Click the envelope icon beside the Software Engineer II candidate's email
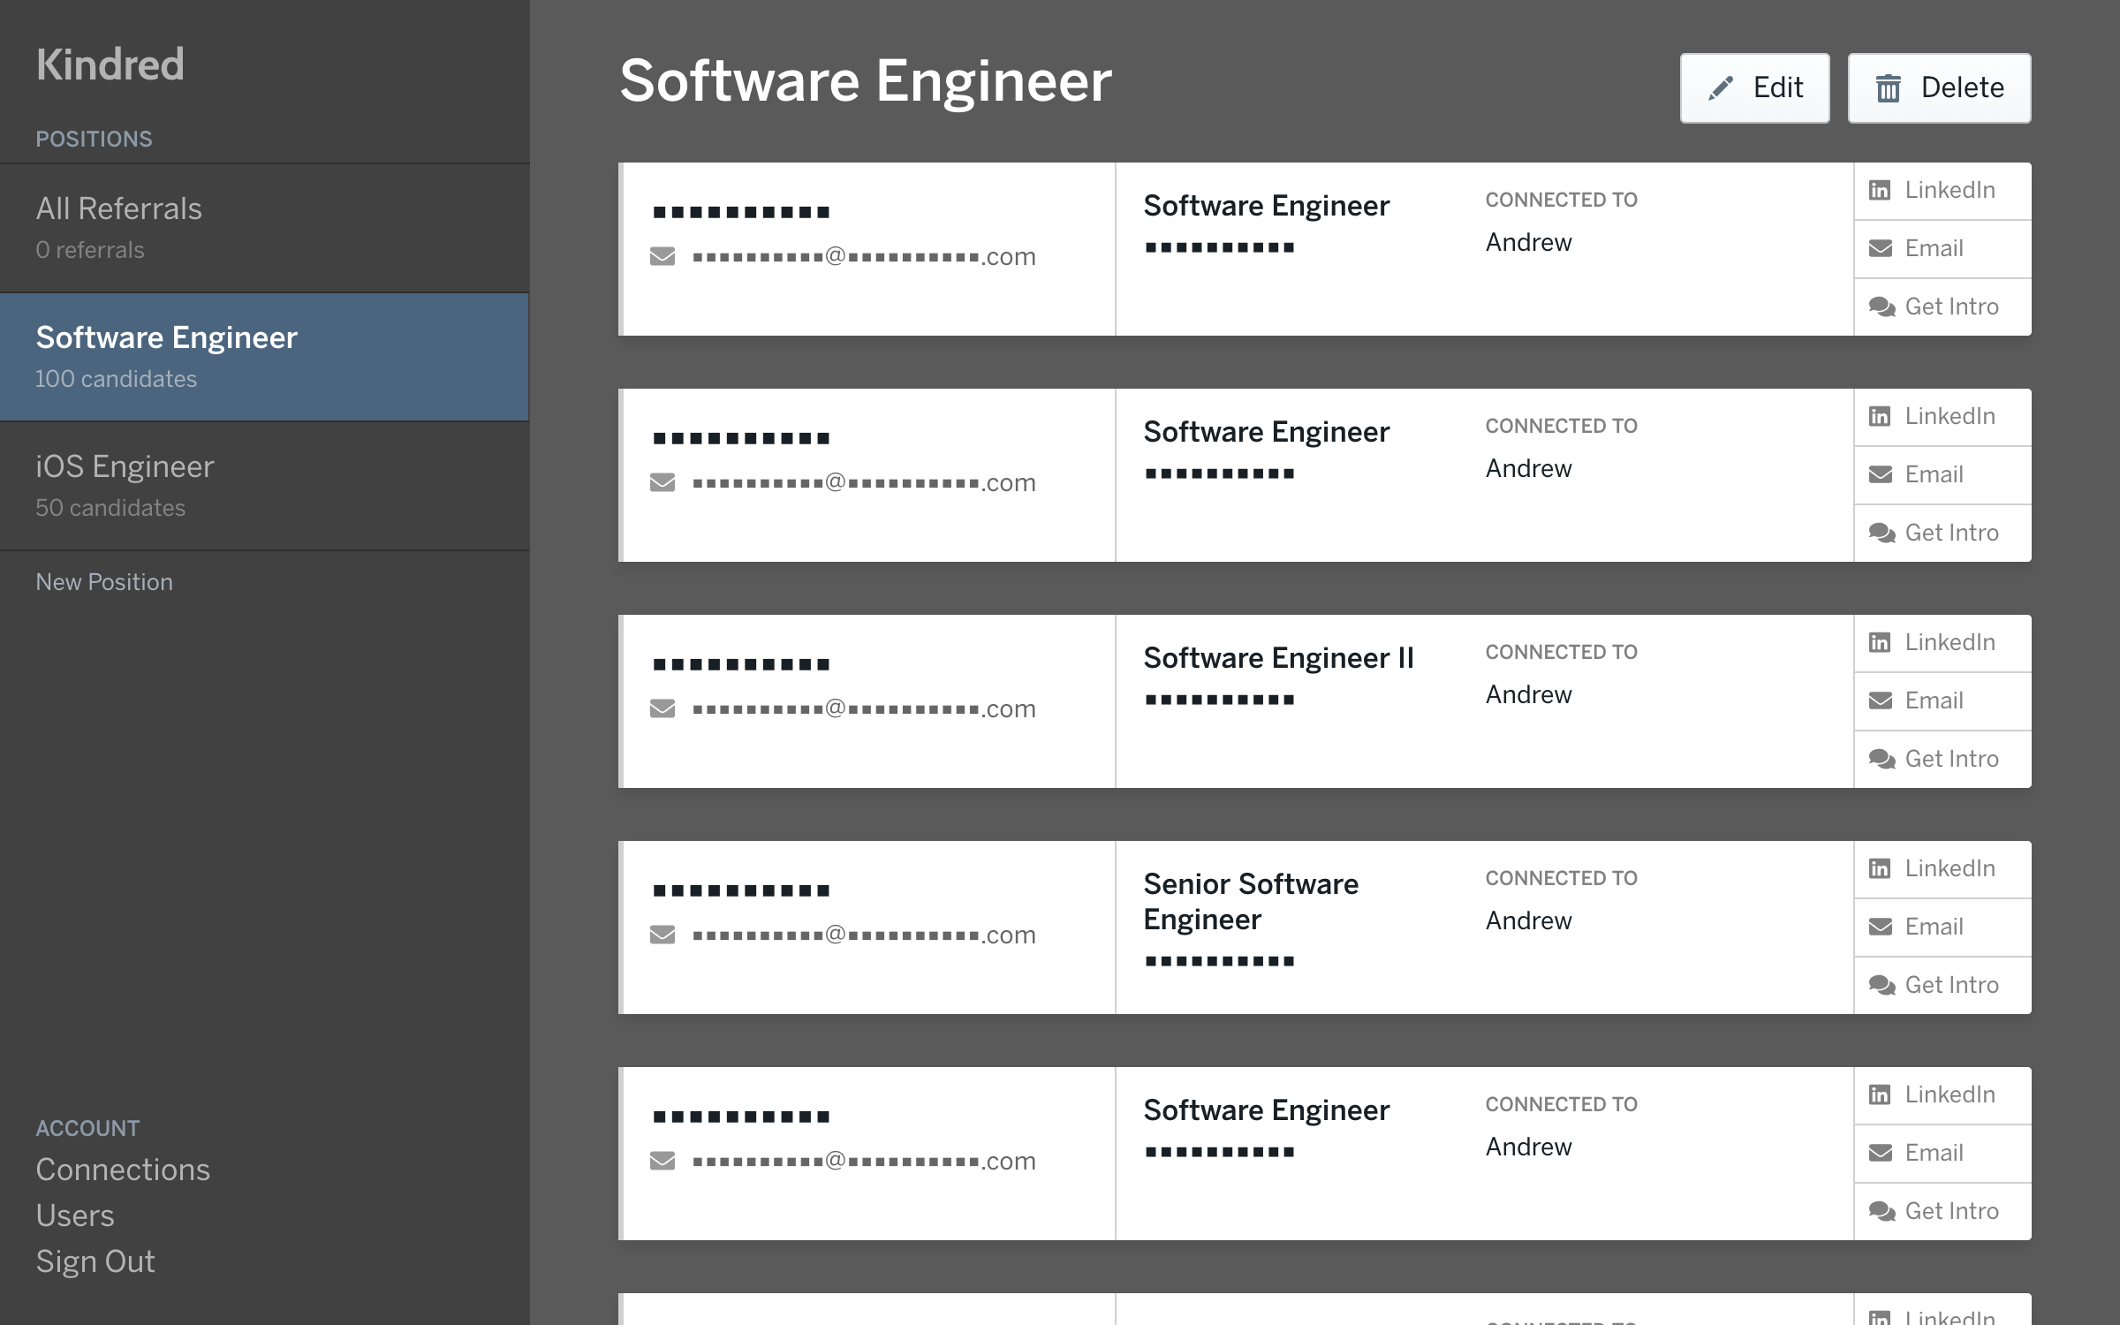2120x1325 pixels. (662, 708)
